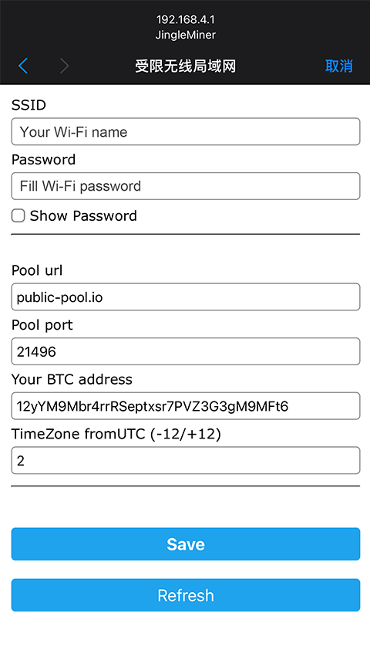The width and height of the screenshot is (370, 647).
Task: Click the Your BTC address label
Action: (x=72, y=379)
